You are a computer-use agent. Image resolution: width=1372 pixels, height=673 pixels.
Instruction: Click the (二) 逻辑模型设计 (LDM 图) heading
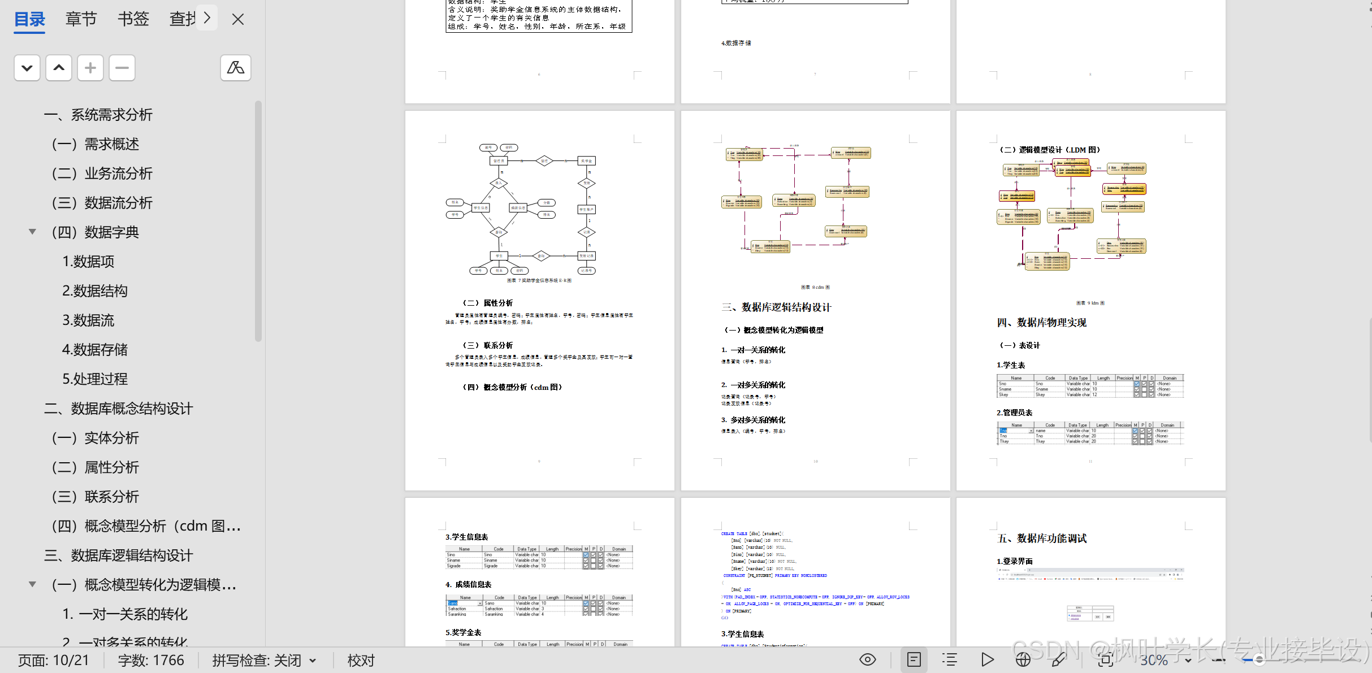(x=1049, y=150)
